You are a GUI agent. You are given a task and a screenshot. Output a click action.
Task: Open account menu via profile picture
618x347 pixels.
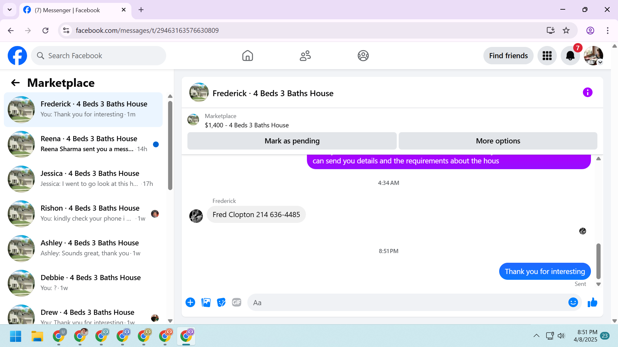point(593,56)
